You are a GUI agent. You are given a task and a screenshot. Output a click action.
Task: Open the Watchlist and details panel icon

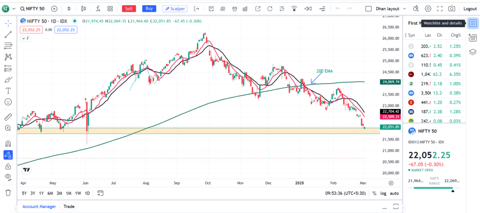(472, 23)
